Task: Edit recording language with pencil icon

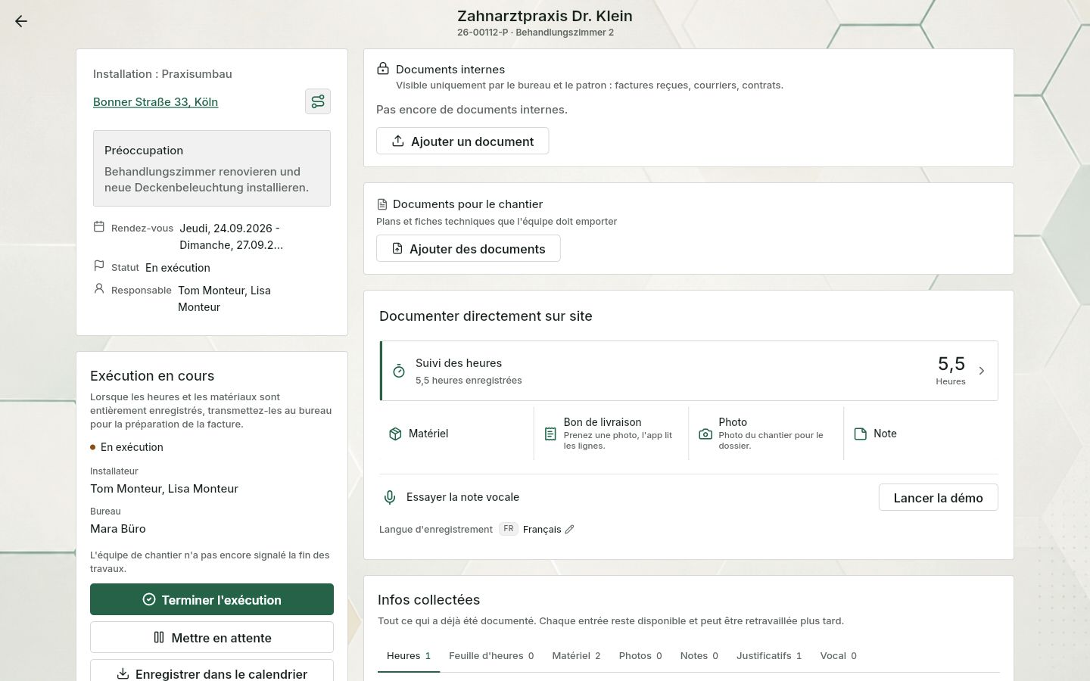Action: click(570, 530)
